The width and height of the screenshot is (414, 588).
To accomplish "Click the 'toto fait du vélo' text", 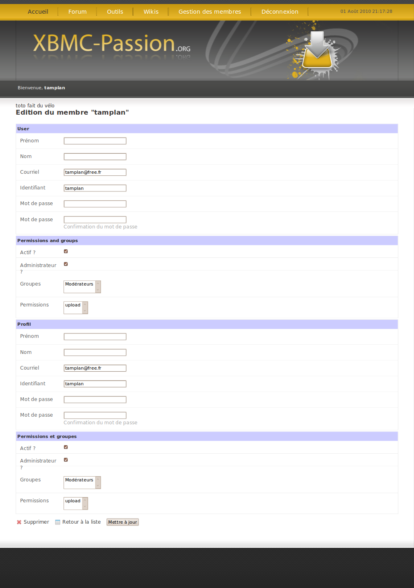I will [x=35, y=106].
